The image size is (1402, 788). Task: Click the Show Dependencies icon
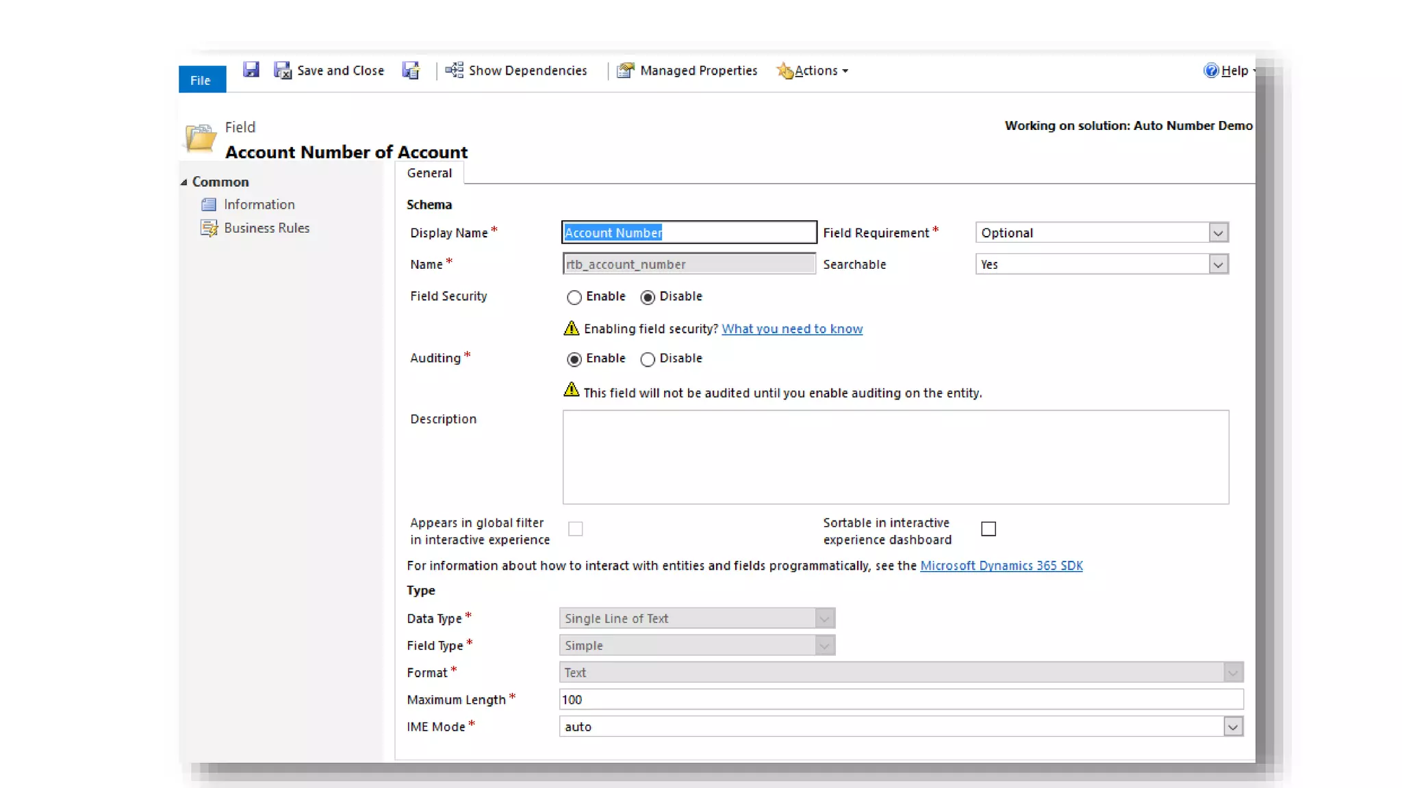coord(455,70)
